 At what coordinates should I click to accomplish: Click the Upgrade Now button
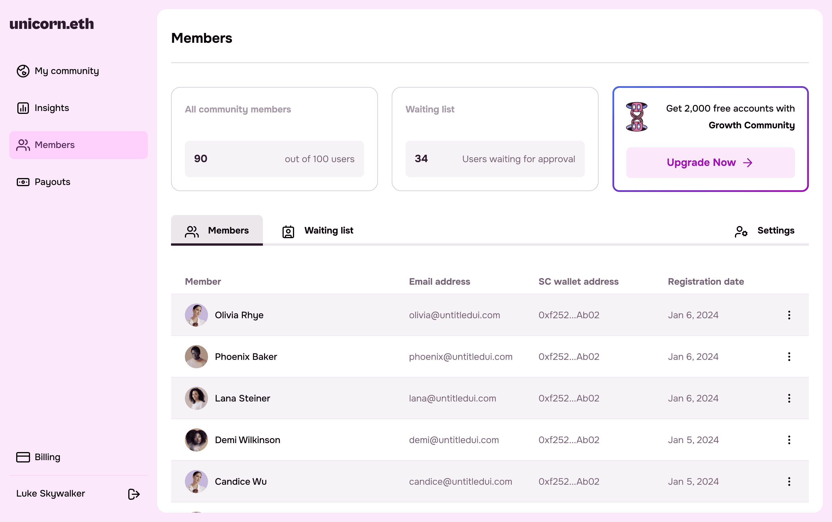click(x=710, y=163)
